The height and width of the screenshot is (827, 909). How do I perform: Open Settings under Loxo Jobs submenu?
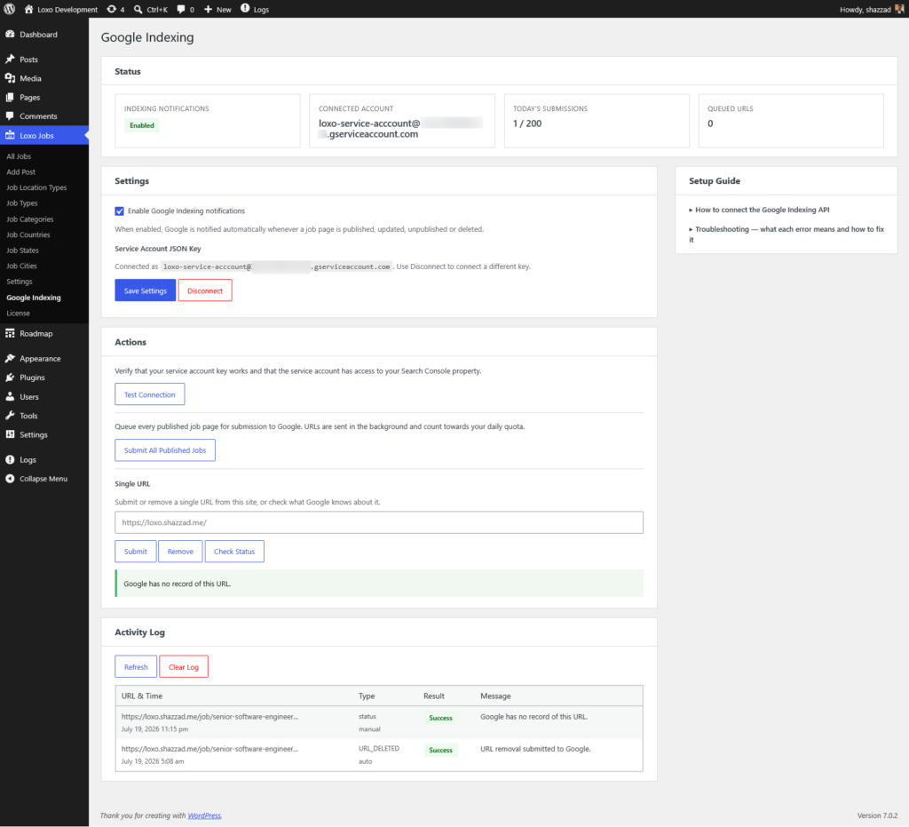pos(20,282)
